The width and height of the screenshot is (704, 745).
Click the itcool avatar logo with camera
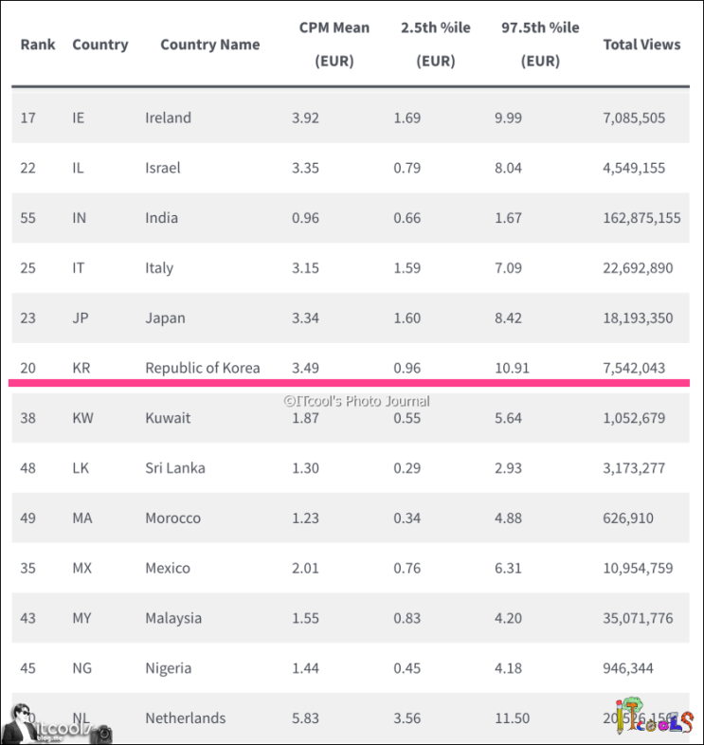click(57, 723)
